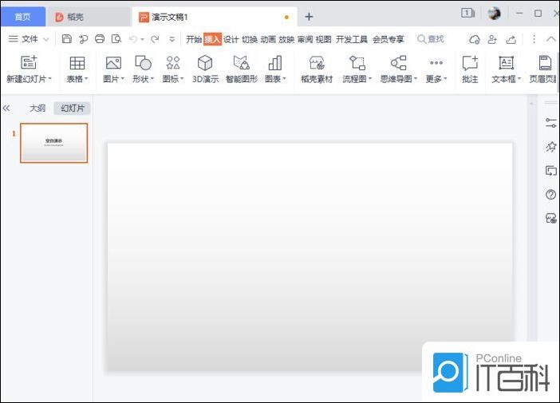Screen dimensions: 560x403
Task: Expand the undo history dropdown arrow
Action: [142, 39]
